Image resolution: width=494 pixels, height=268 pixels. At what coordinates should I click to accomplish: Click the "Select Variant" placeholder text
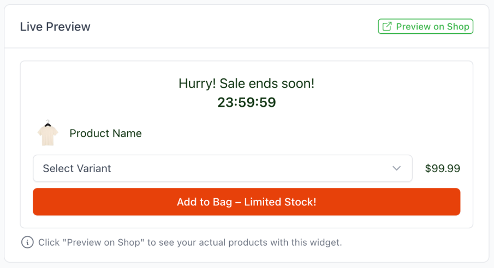click(x=77, y=168)
